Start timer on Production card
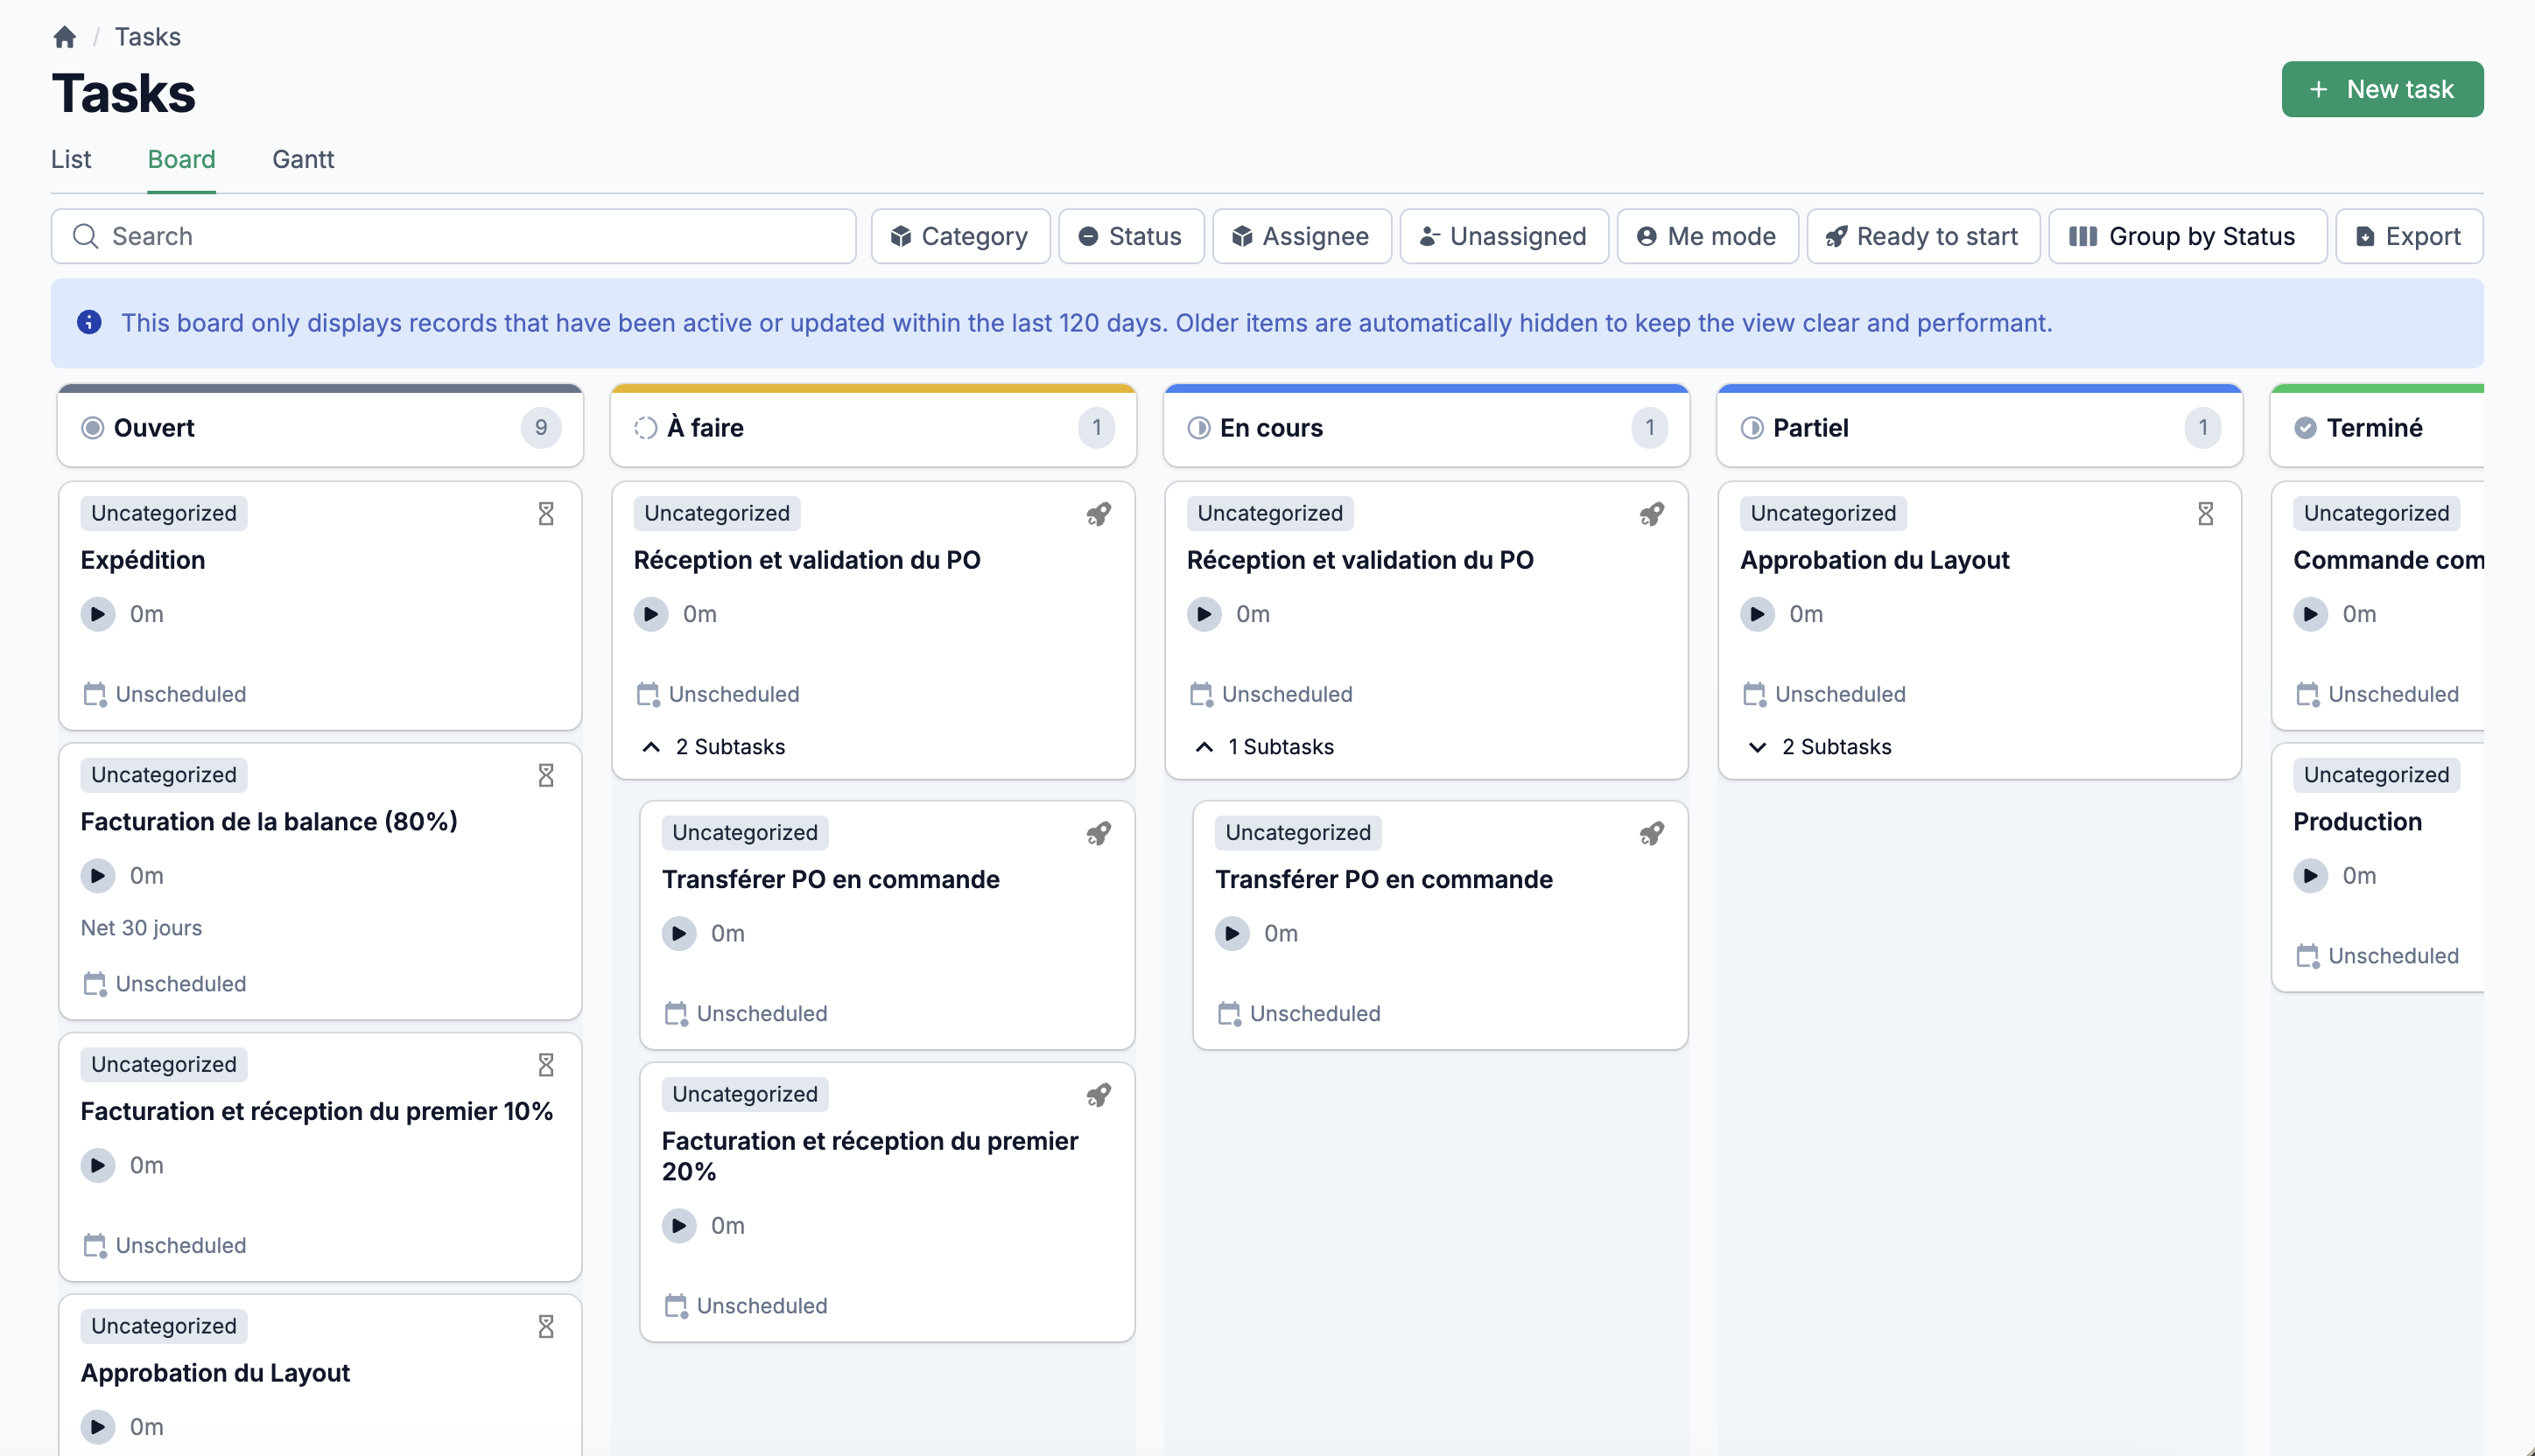The image size is (2535, 1456). [x=2311, y=876]
